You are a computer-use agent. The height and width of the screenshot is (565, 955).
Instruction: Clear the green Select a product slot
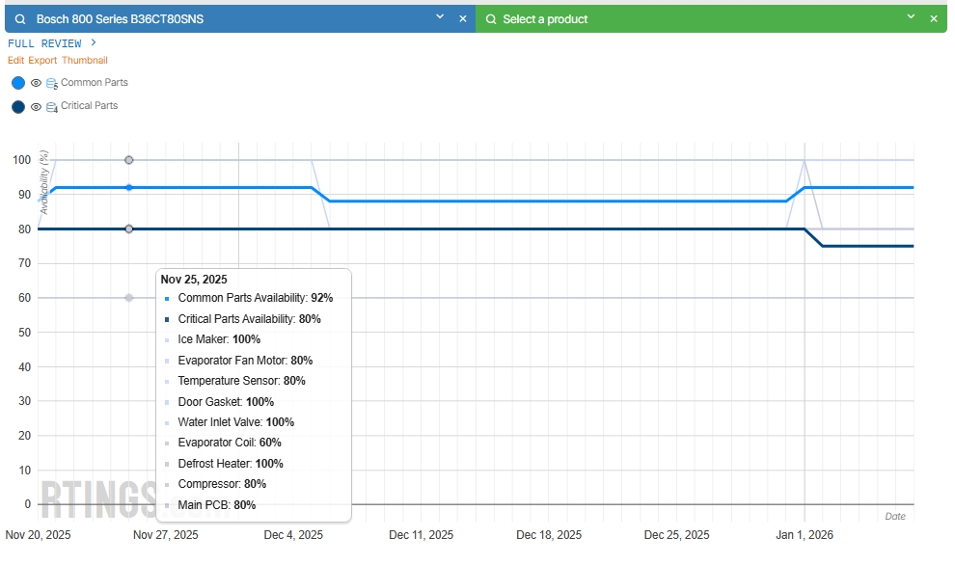933,19
